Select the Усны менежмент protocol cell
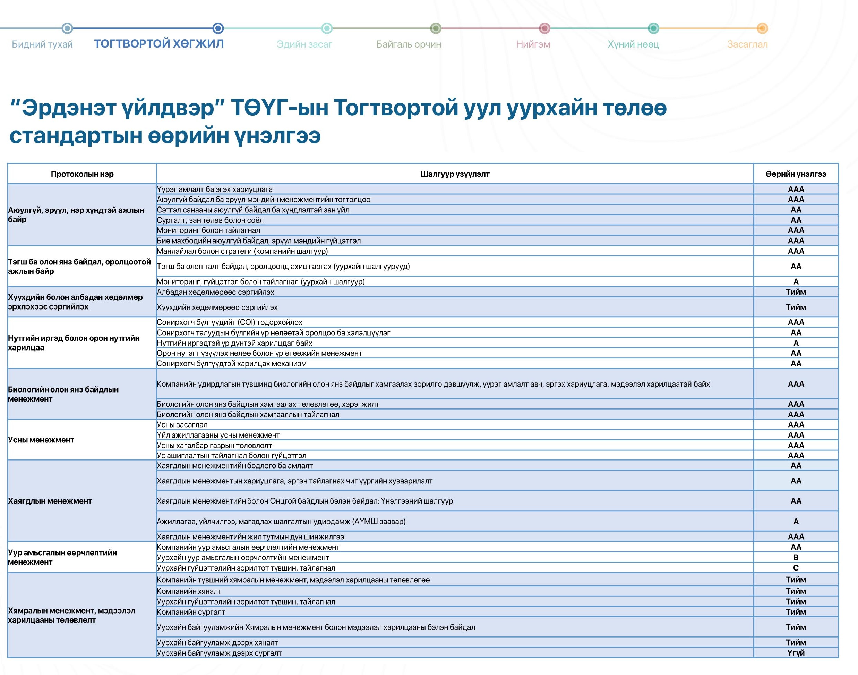Screen dimensions: 858x675 point(41,440)
